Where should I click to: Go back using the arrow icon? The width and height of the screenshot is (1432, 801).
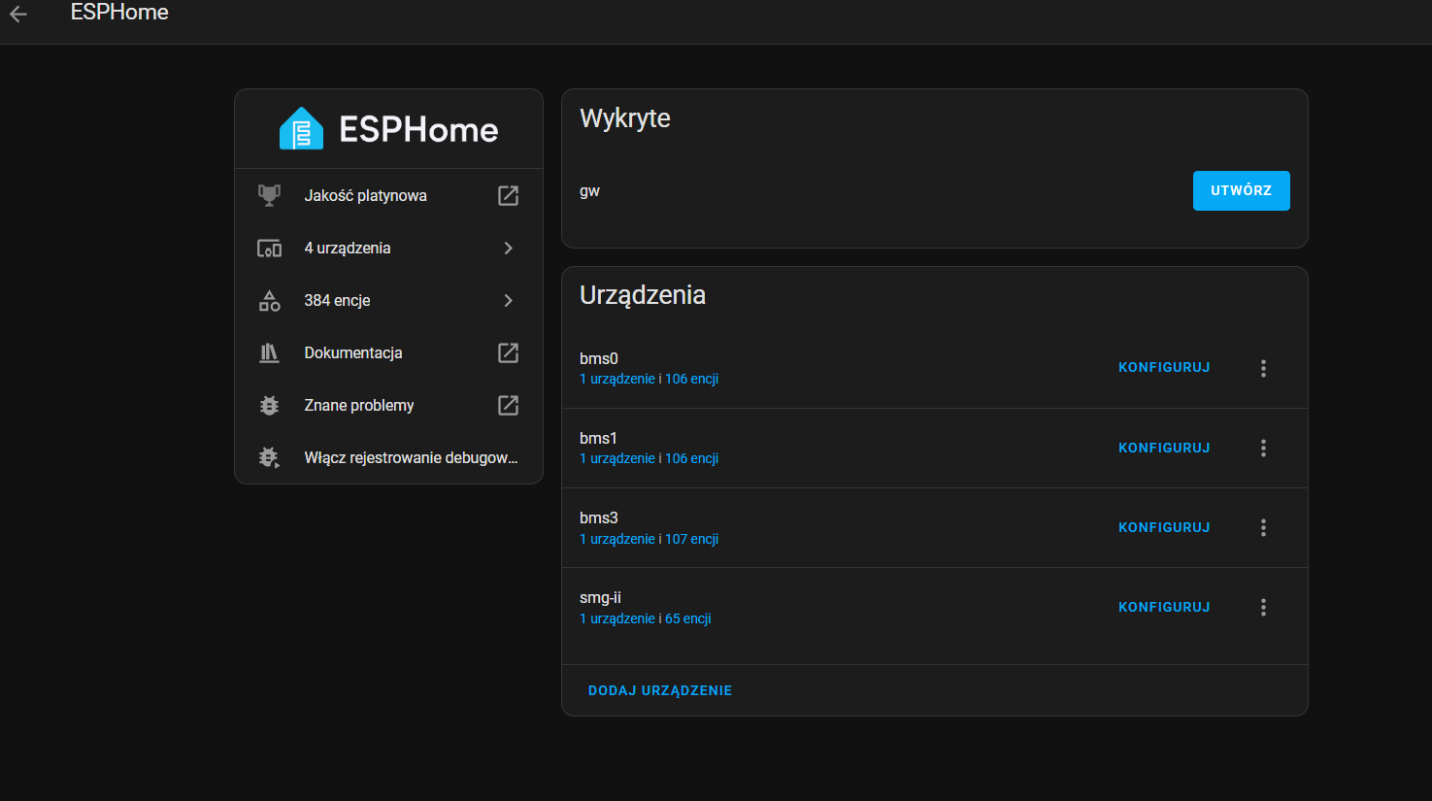[18, 14]
